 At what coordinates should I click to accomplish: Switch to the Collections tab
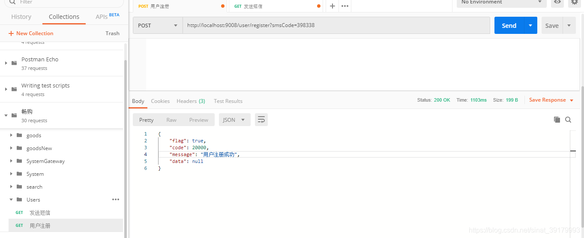pyautogui.click(x=64, y=17)
